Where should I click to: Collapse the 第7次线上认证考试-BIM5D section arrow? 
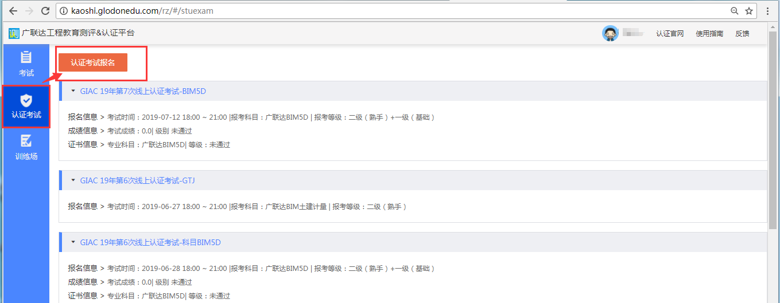tap(73, 91)
